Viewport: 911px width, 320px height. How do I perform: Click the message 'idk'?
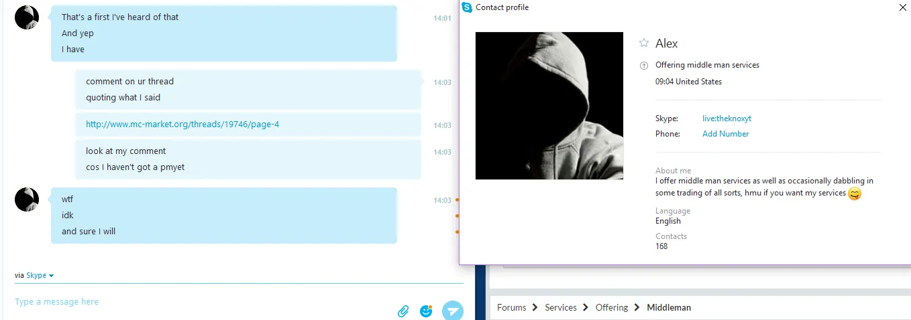(68, 215)
